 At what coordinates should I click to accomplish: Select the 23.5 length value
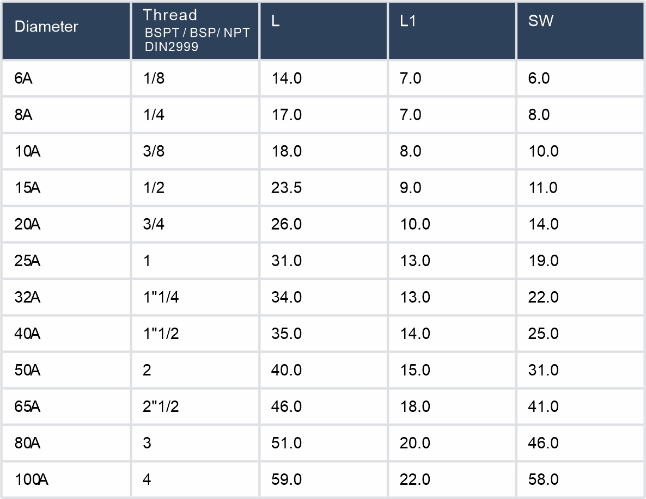(287, 188)
